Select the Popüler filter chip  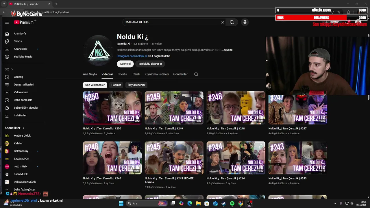(116, 85)
